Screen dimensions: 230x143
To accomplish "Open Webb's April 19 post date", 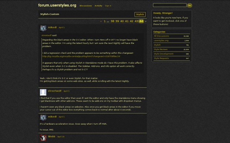I will click(x=61, y=137).
